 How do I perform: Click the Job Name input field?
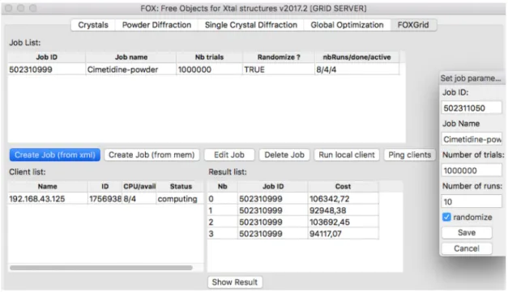pyautogui.click(x=472, y=139)
